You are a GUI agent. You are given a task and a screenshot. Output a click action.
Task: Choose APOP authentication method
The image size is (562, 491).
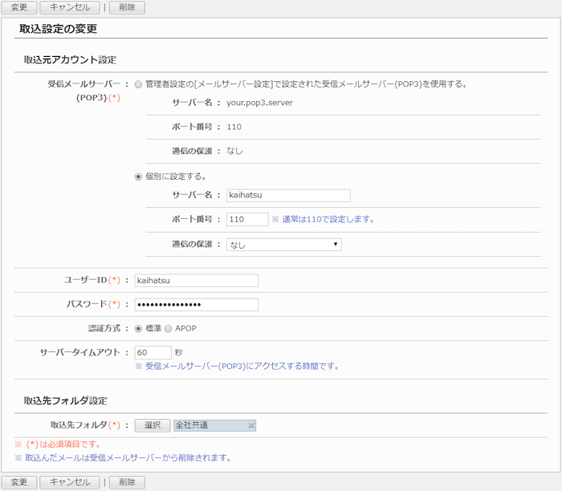point(169,328)
